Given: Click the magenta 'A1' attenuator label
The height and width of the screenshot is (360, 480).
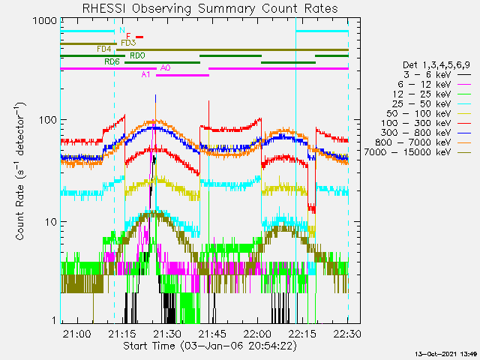Looking at the screenshot, I should (146, 74).
